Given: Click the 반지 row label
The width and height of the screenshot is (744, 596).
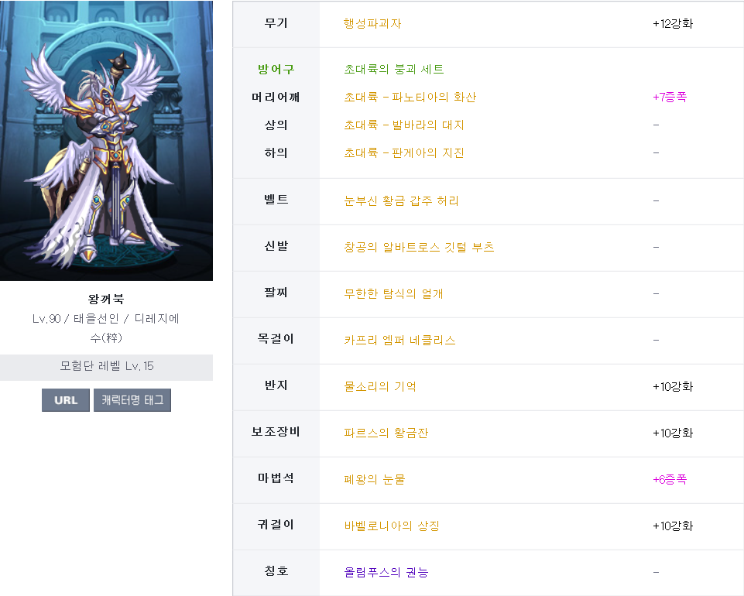Looking at the screenshot, I should pos(276,385).
